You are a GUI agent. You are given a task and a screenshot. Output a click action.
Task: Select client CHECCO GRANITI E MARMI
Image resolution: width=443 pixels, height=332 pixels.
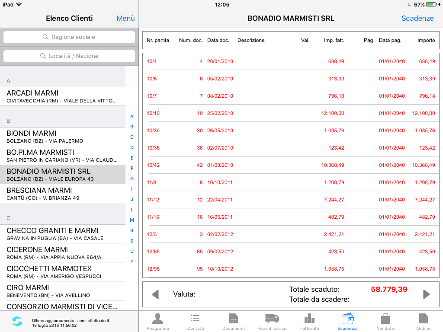pyautogui.click(x=63, y=234)
